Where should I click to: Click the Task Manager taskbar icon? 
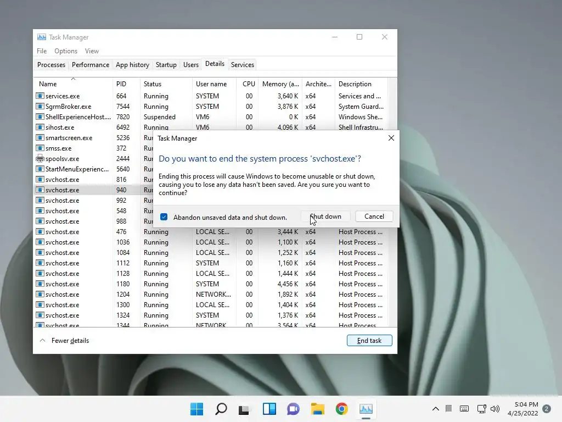point(366,409)
